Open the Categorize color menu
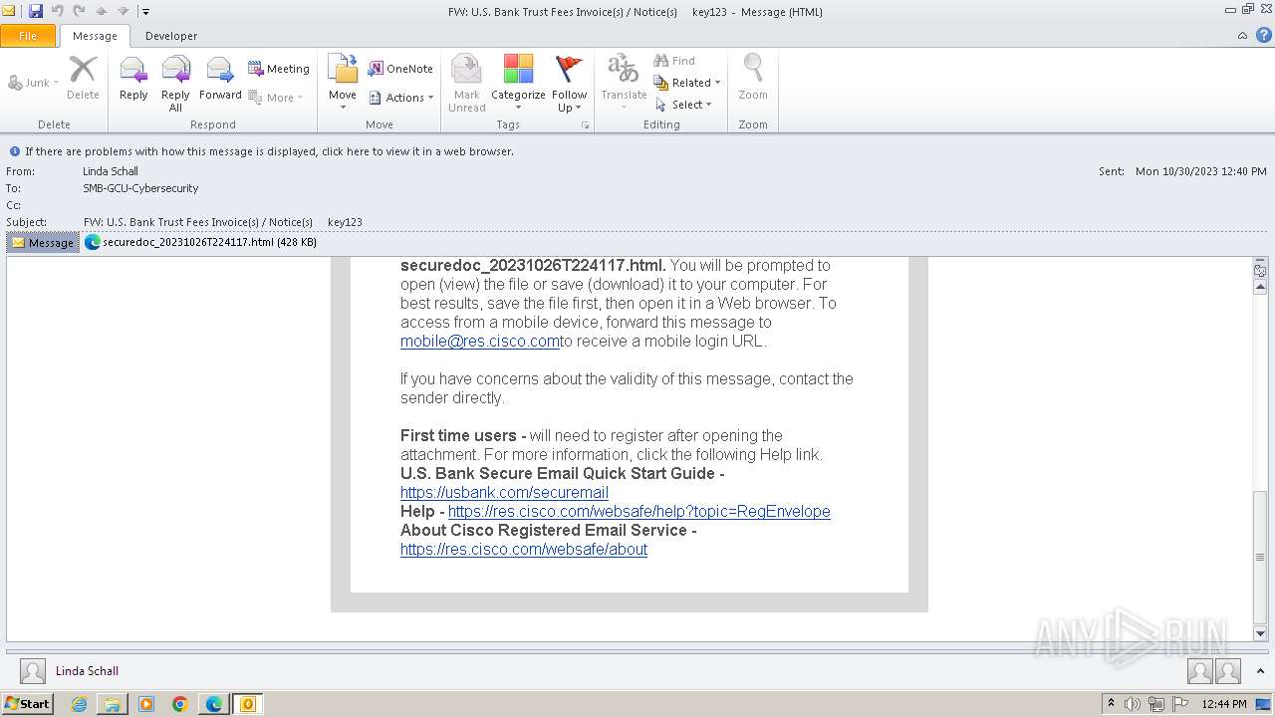The height and width of the screenshot is (717, 1275). 518,84
